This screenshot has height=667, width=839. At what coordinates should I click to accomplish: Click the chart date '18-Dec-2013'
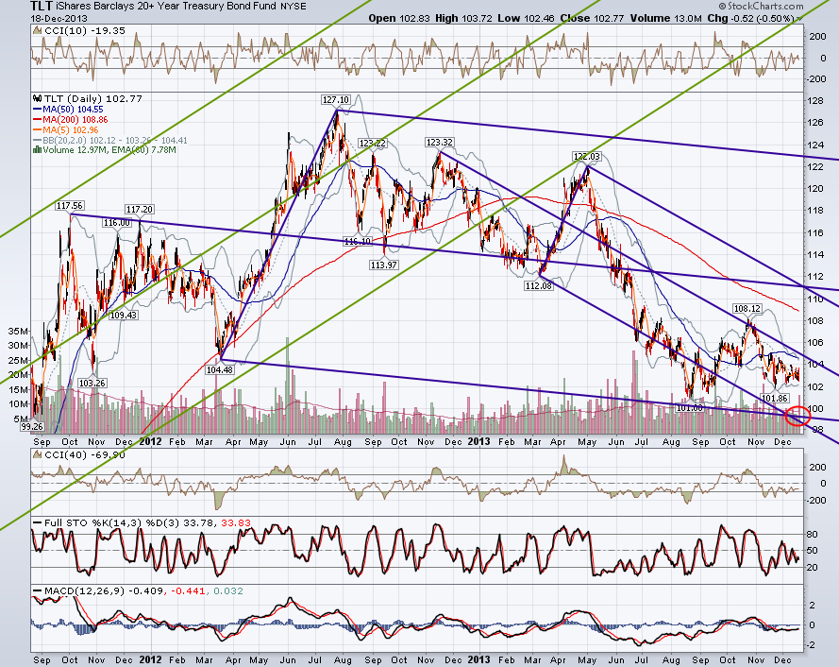point(59,18)
